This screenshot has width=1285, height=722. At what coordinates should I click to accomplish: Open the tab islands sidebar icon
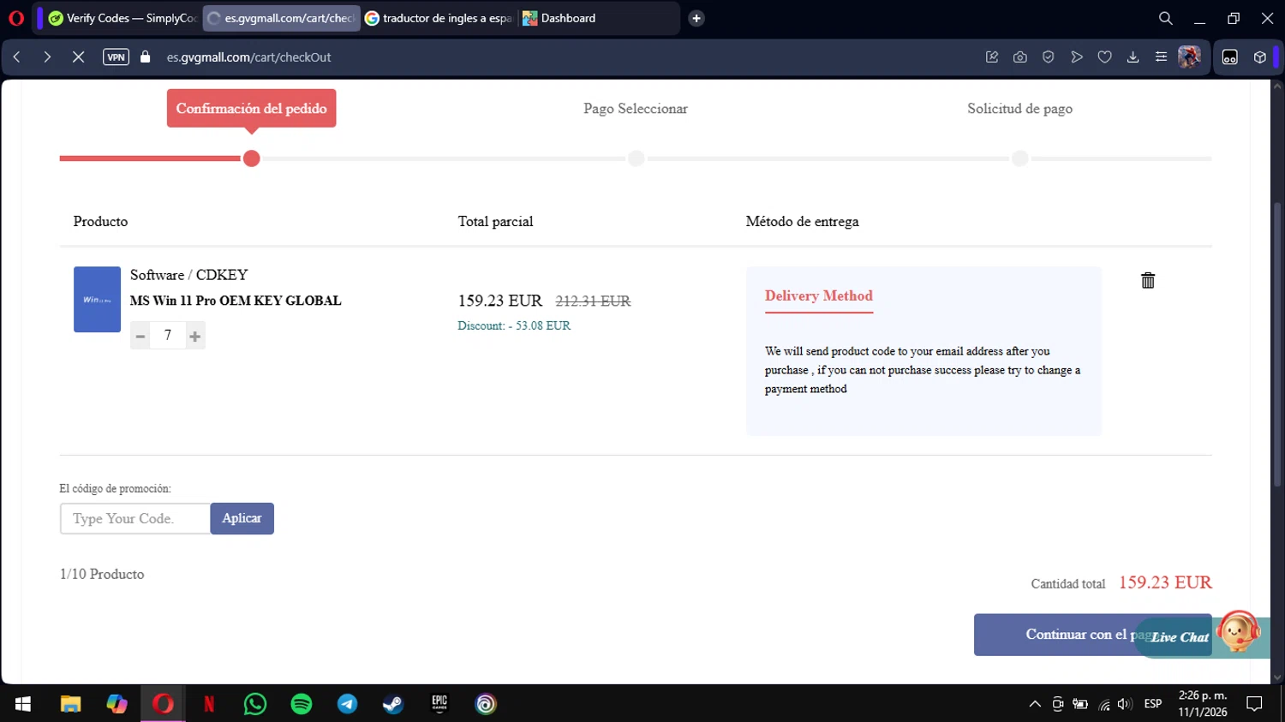pos(1230,57)
